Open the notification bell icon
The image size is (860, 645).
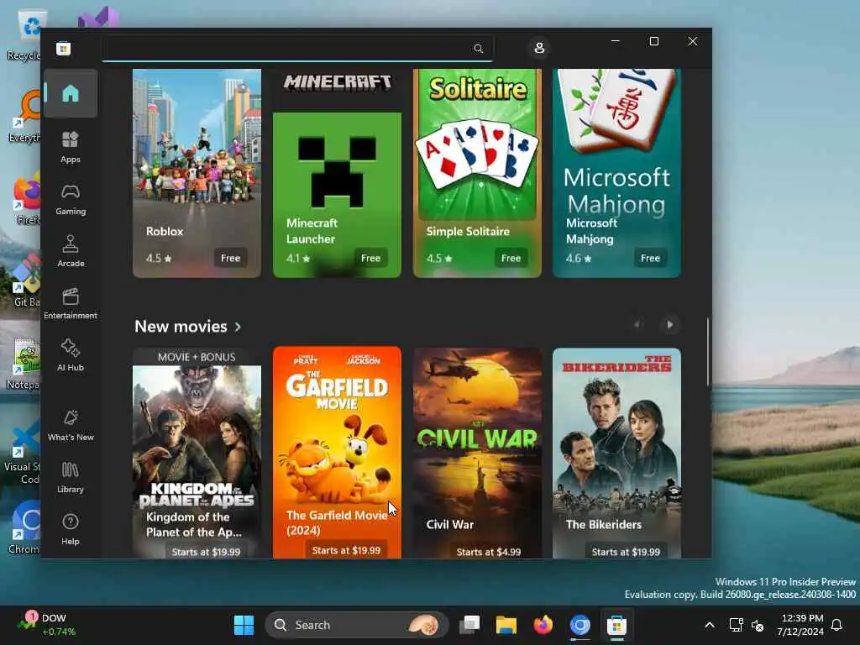click(x=837, y=625)
